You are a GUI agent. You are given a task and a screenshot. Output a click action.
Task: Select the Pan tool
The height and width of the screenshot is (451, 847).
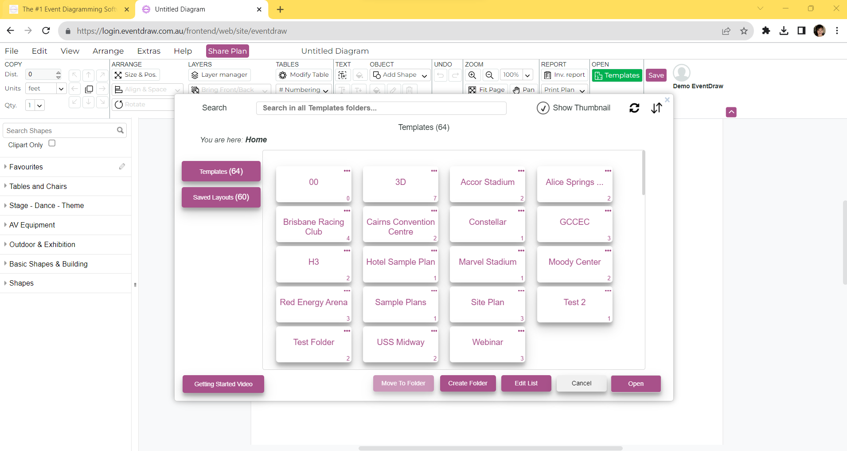click(524, 90)
